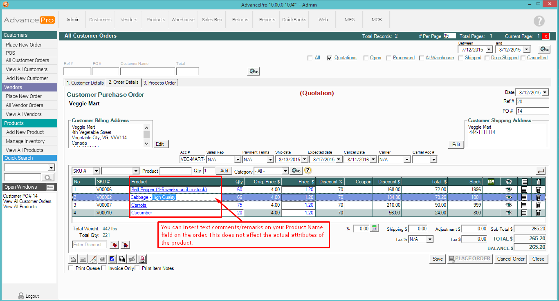Click the enter arrow icon above table
The image size is (559, 301).
541,171
